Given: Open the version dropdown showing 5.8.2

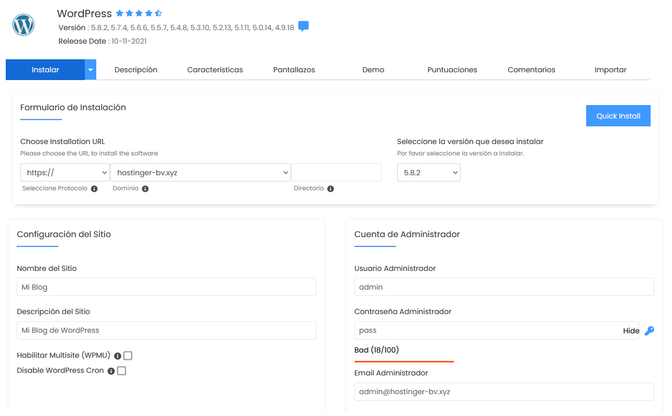Looking at the screenshot, I should pos(428,172).
